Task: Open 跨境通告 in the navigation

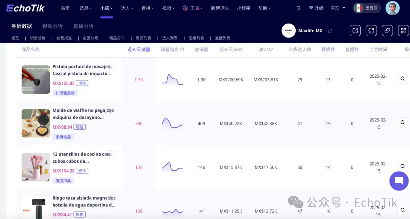Action: (x=220, y=8)
